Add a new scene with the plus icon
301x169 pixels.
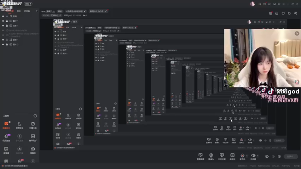click(x=36, y=11)
